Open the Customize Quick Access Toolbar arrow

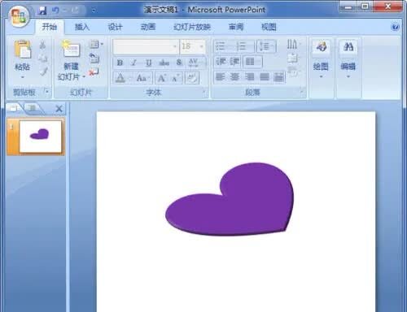(94, 11)
